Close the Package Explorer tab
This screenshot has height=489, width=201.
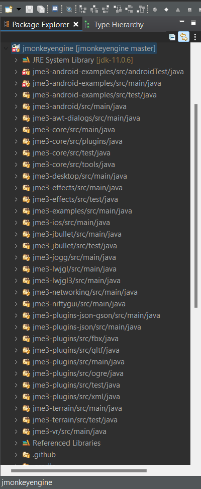[x=76, y=24]
